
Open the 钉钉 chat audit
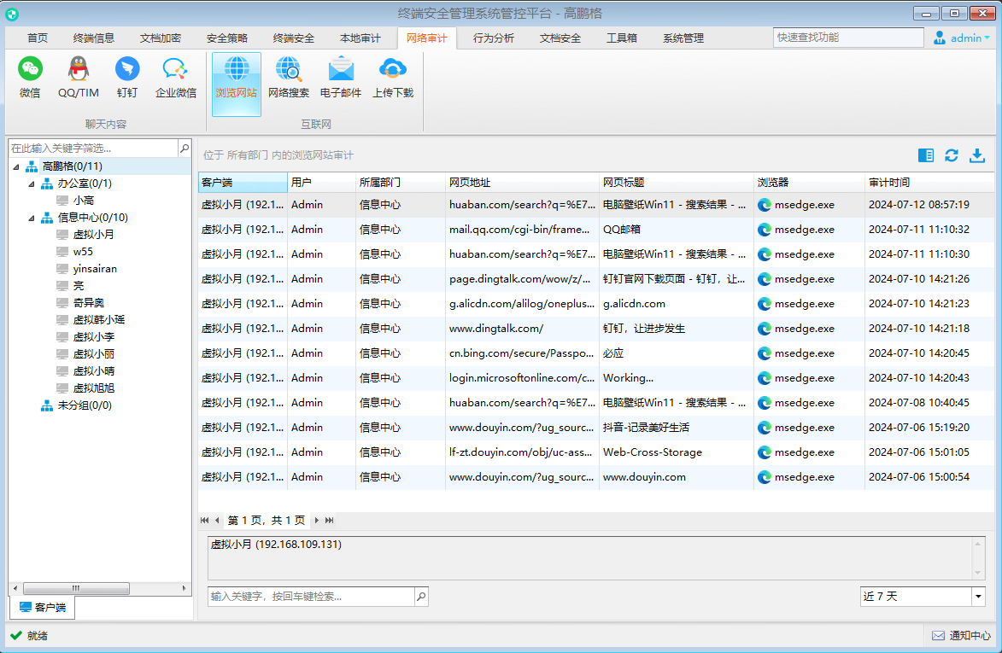click(x=127, y=77)
